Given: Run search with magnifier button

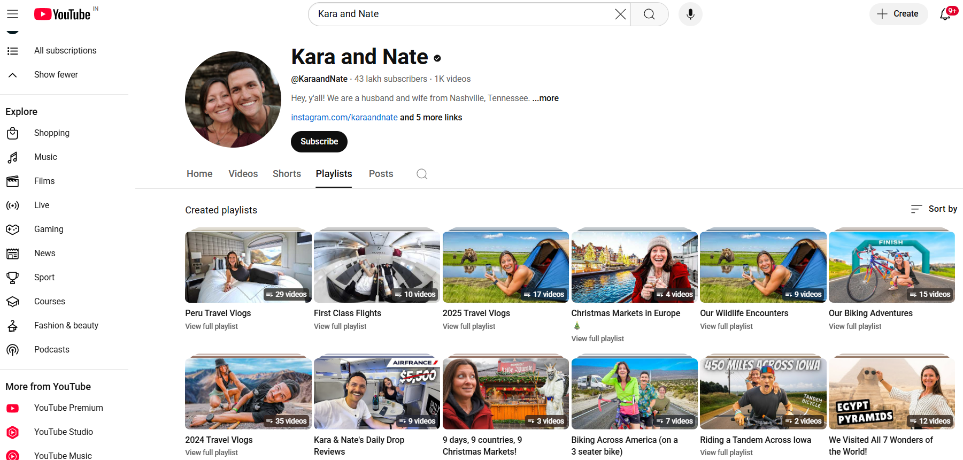Looking at the screenshot, I should click(x=650, y=14).
